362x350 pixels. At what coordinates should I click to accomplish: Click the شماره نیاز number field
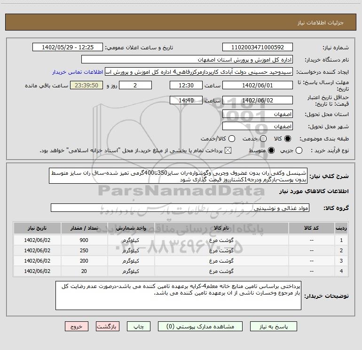click(257, 47)
